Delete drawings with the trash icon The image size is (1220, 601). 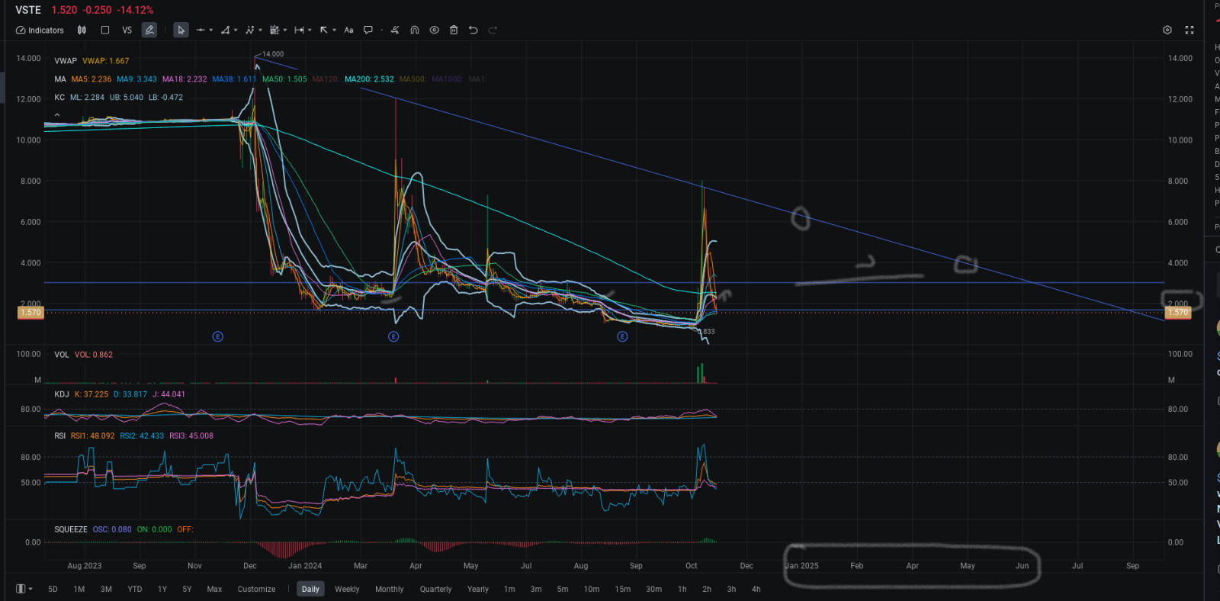coord(454,31)
